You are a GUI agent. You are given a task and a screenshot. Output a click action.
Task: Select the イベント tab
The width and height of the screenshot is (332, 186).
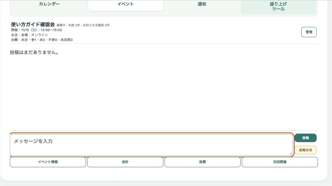[125, 4]
